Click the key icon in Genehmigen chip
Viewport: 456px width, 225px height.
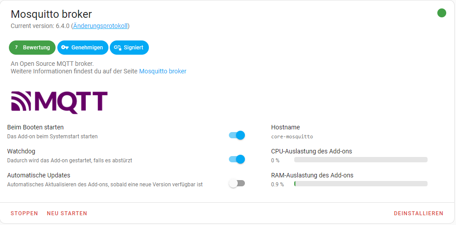pyautogui.click(x=65, y=48)
